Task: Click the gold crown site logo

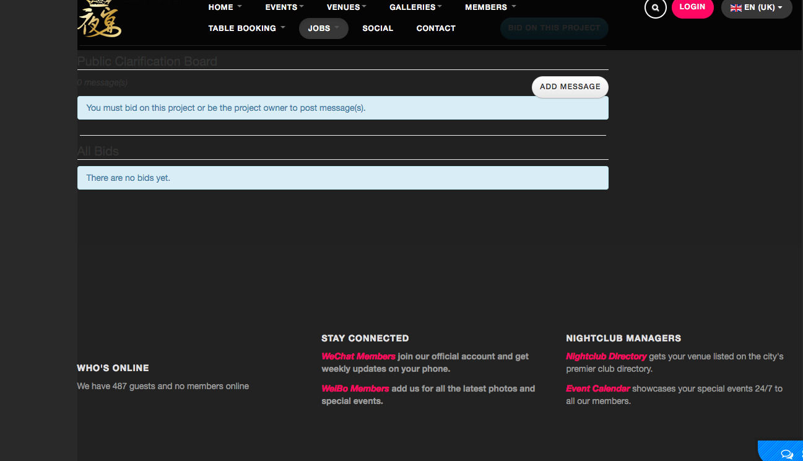Action: [100, 19]
